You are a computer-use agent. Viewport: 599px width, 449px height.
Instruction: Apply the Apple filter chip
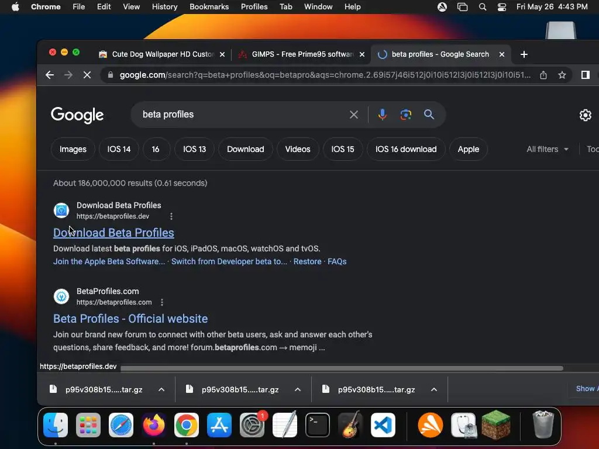point(469,149)
